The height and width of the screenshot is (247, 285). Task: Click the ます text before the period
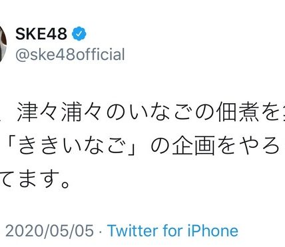tap(37, 179)
